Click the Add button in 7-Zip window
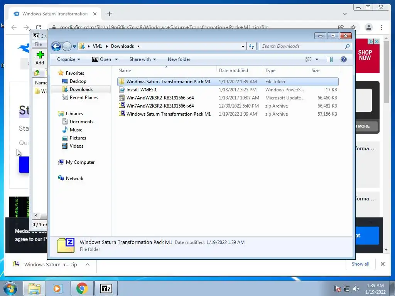The height and width of the screenshot is (296, 395). click(x=40, y=58)
